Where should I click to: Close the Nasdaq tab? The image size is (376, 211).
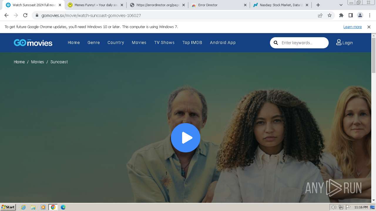(x=307, y=5)
